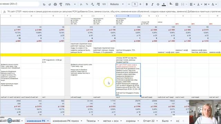
Task: Click the font size field showing 9
Action: 135,4
